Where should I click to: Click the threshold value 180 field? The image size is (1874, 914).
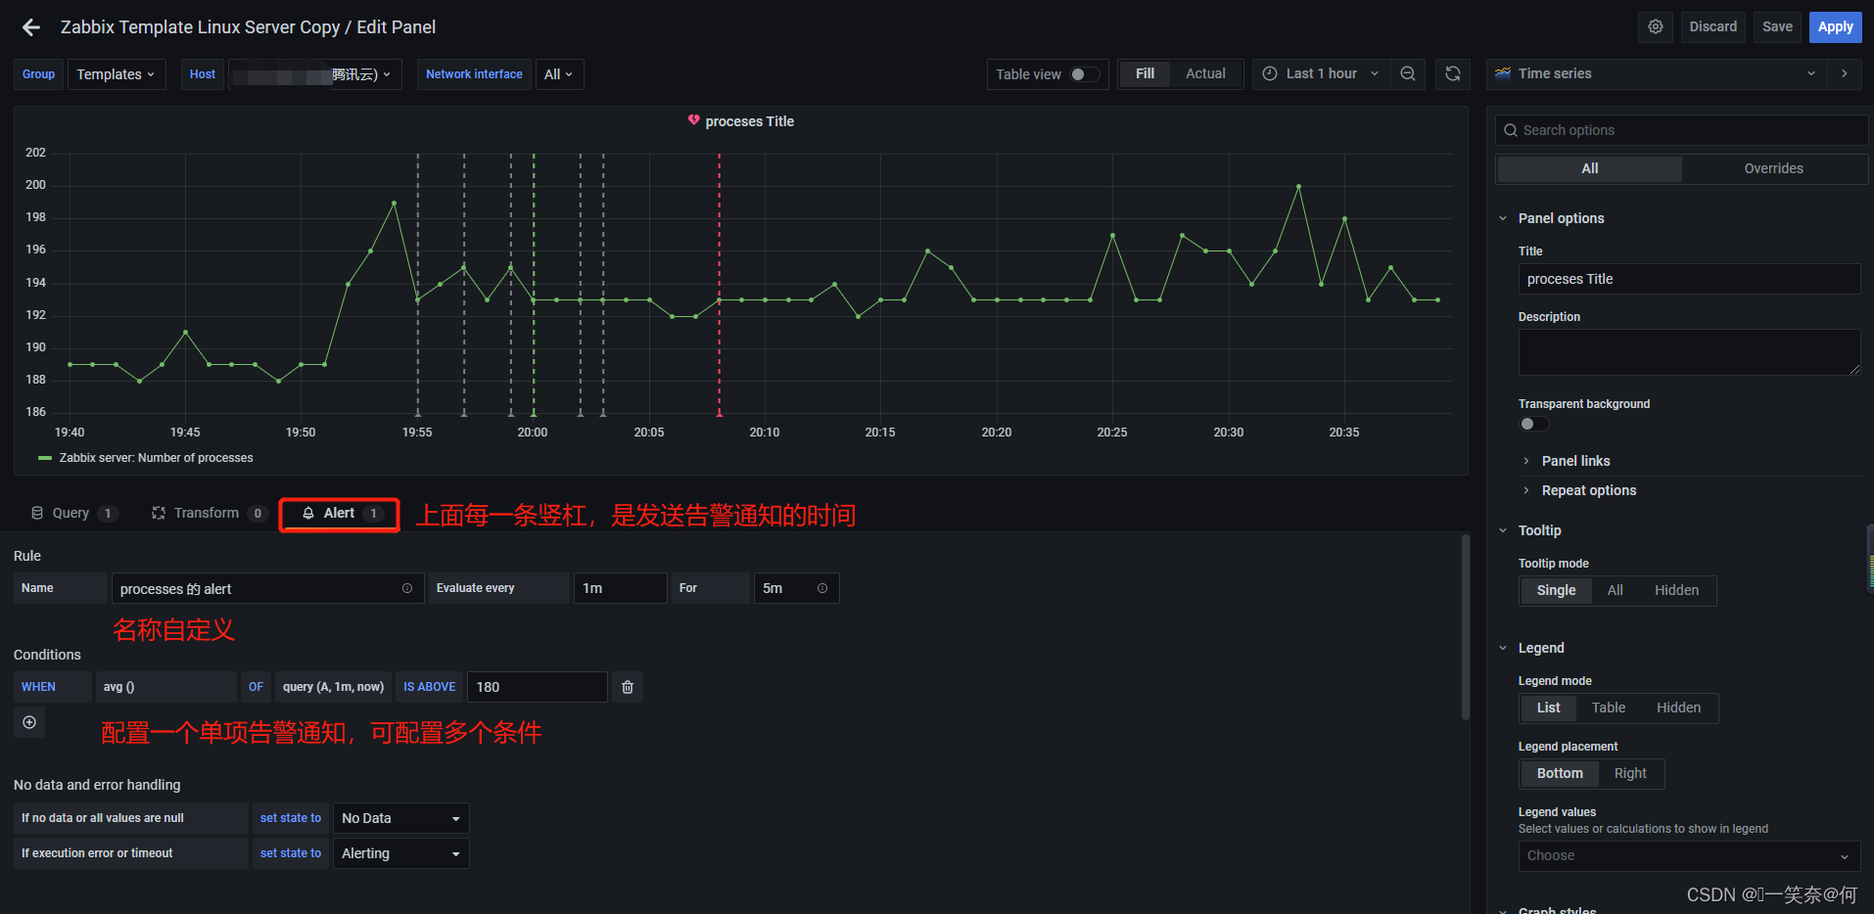[537, 687]
